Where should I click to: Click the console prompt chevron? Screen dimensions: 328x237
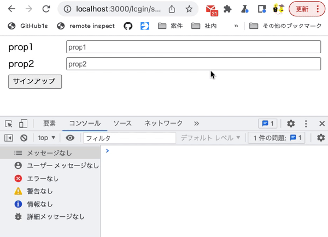coord(107,151)
